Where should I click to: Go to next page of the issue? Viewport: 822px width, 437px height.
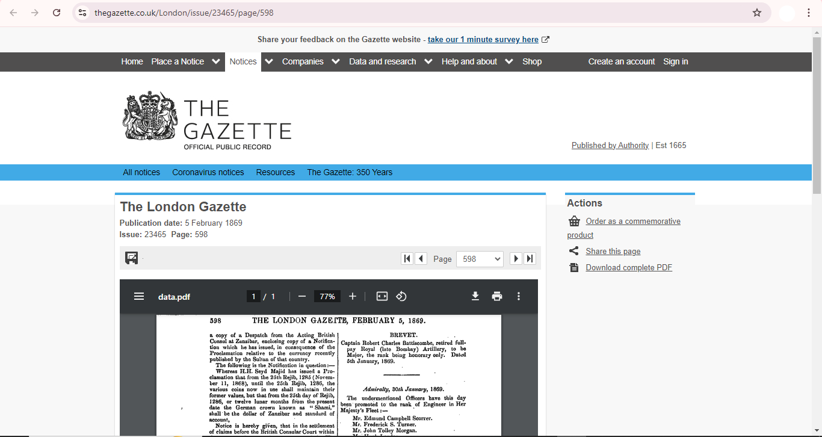pyautogui.click(x=516, y=258)
